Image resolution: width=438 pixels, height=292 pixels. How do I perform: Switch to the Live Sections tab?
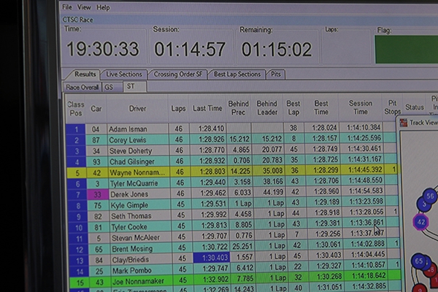click(123, 74)
